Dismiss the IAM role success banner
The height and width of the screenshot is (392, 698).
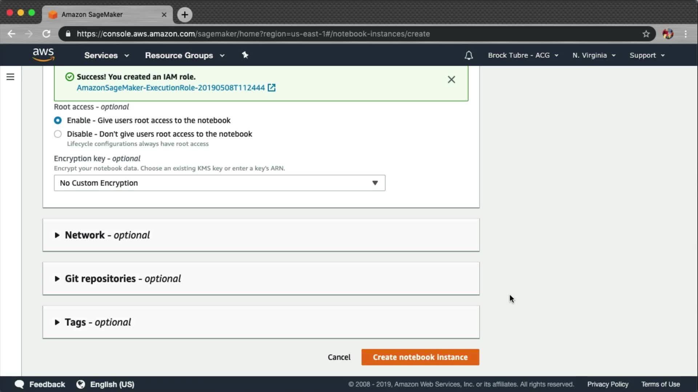click(x=451, y=79)
